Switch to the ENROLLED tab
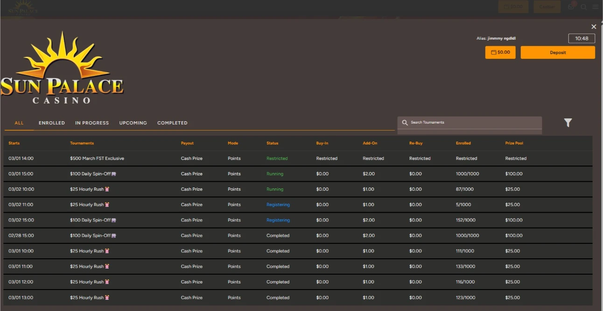This screenshot has height=311, width=603. pos(51,123)
